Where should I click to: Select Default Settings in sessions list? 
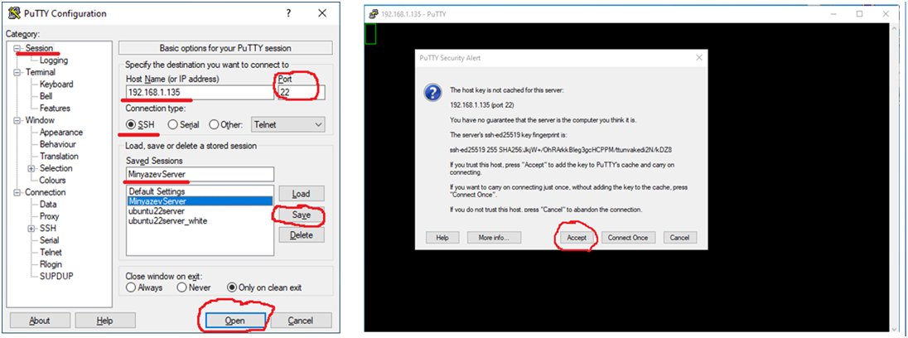[x=199, y=191]
